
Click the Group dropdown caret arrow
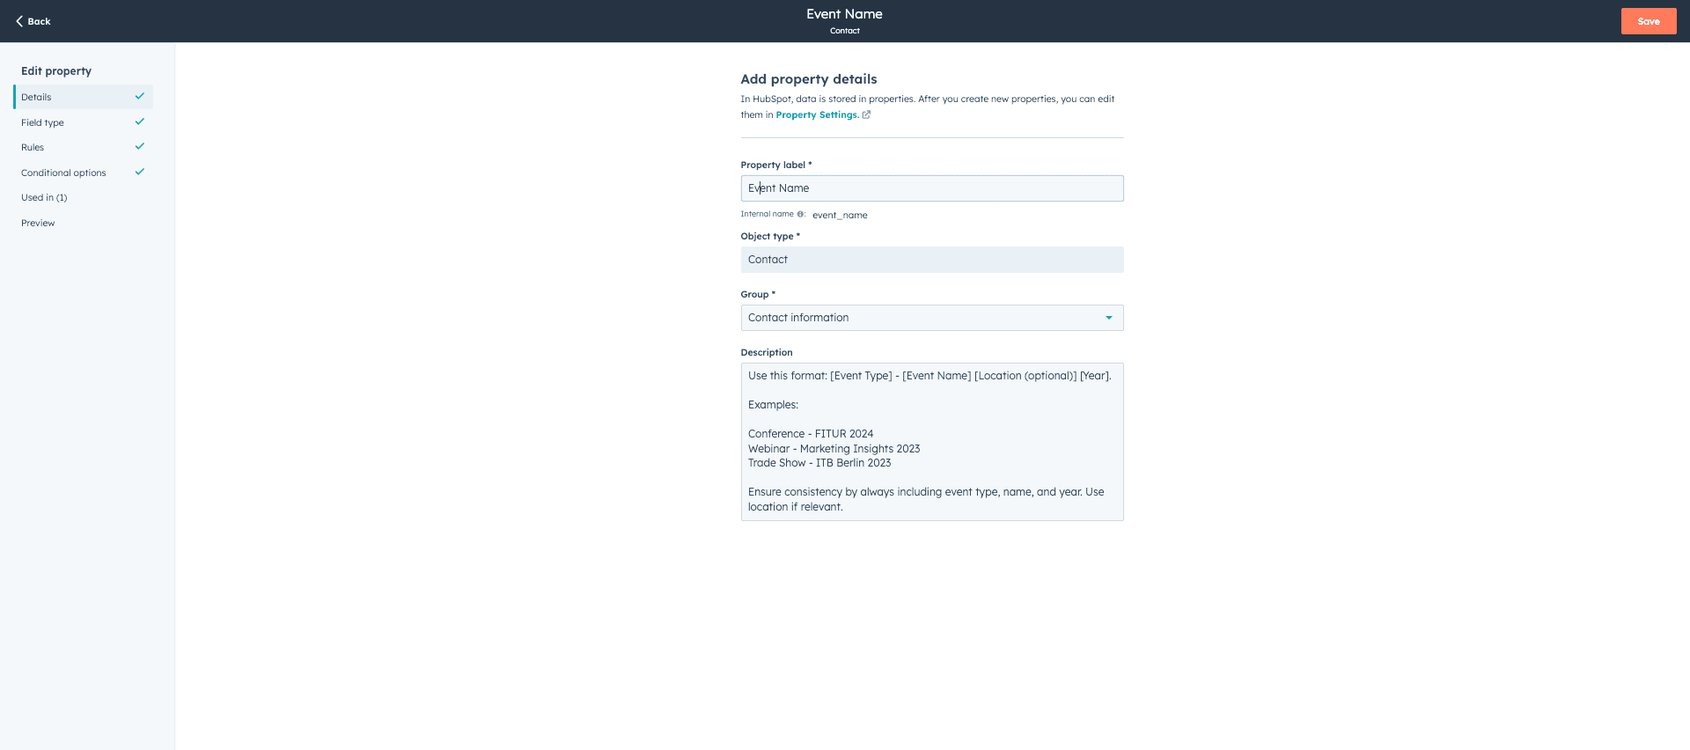point(1108,318)
